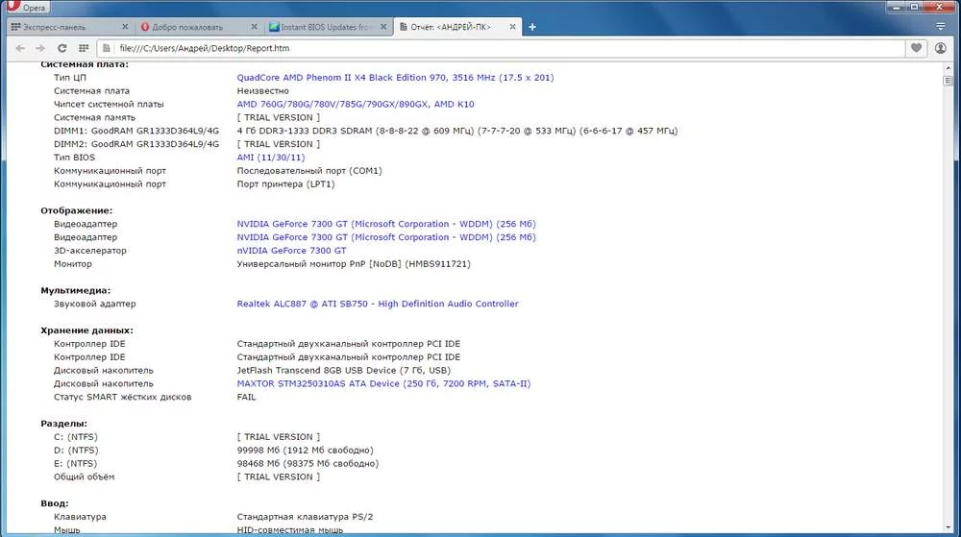Screen dimensions: 961x537
Task: Click the SMART status value 'FAIL'
Action: coord(246,397)
